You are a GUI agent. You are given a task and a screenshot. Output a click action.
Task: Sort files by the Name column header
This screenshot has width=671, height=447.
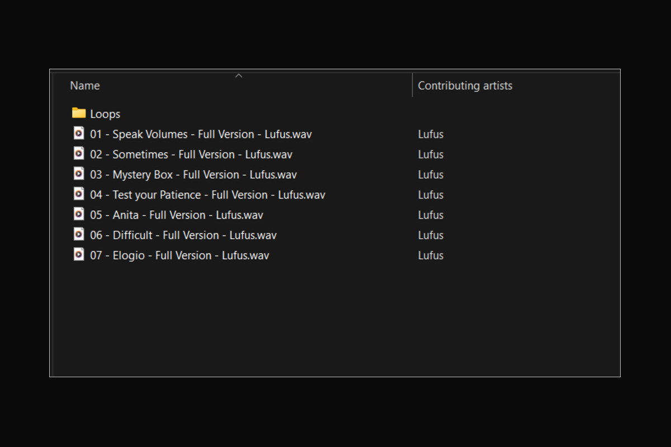[85, 85]
